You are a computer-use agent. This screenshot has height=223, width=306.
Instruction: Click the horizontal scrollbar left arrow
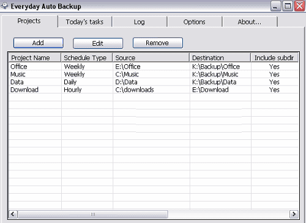coord(13,214)
